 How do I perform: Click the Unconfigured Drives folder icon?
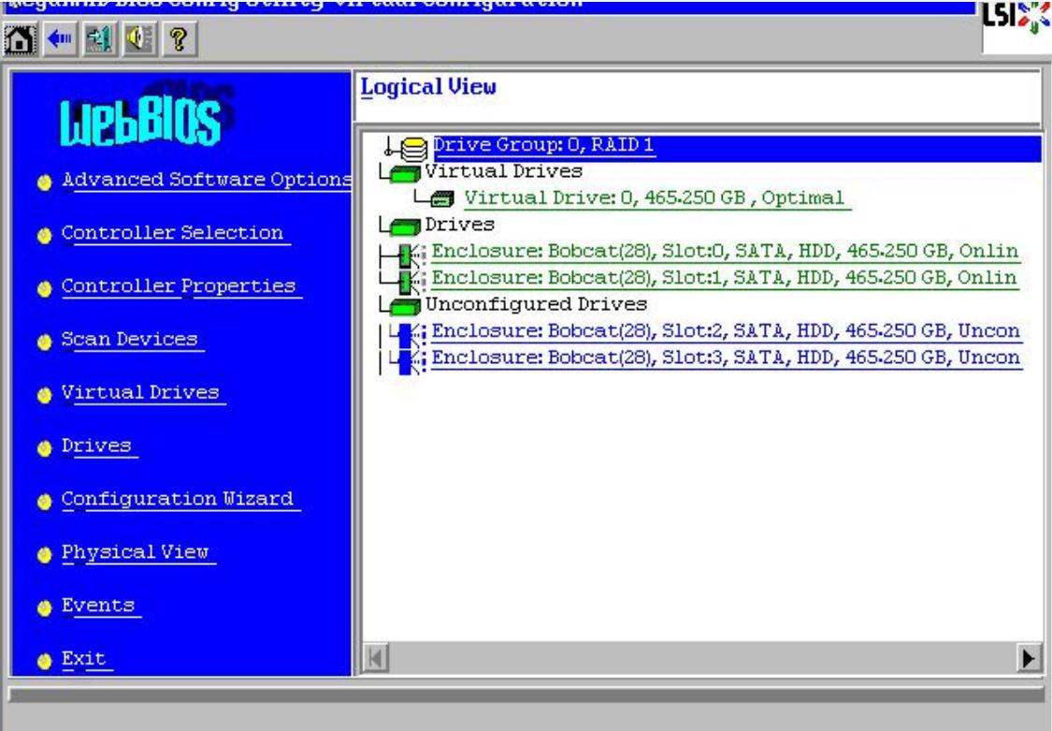click(x=403, y=307)
